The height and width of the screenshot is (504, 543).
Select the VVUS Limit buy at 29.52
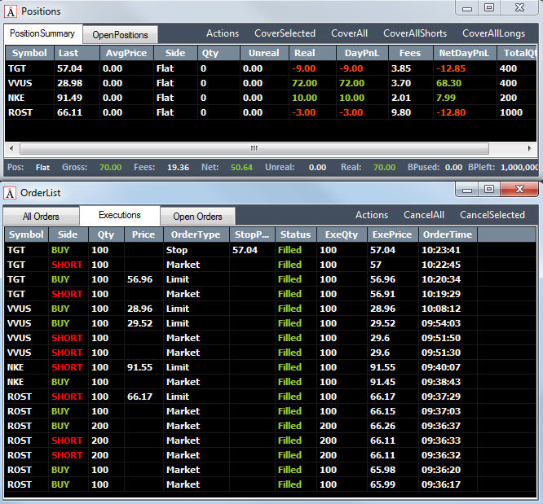click(x=271, y=323)
